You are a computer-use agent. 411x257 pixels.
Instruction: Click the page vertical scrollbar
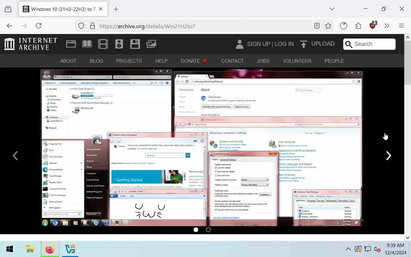[x=408, y=138]
